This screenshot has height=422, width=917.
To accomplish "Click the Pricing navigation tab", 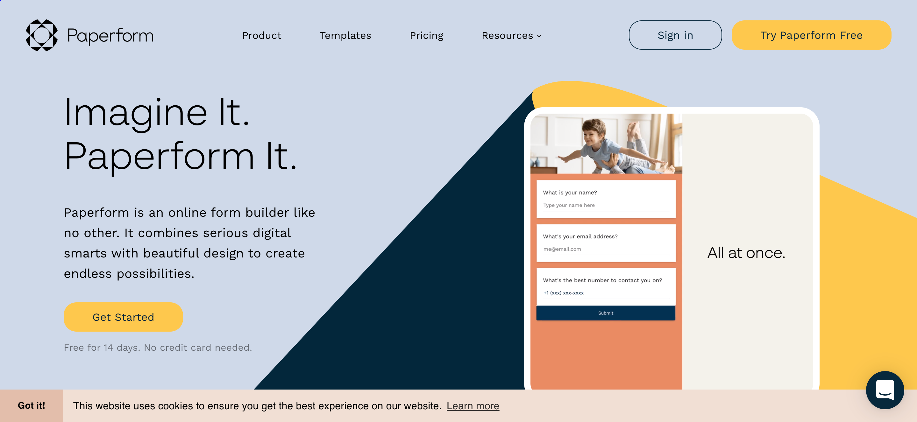I will coord(426,35).
